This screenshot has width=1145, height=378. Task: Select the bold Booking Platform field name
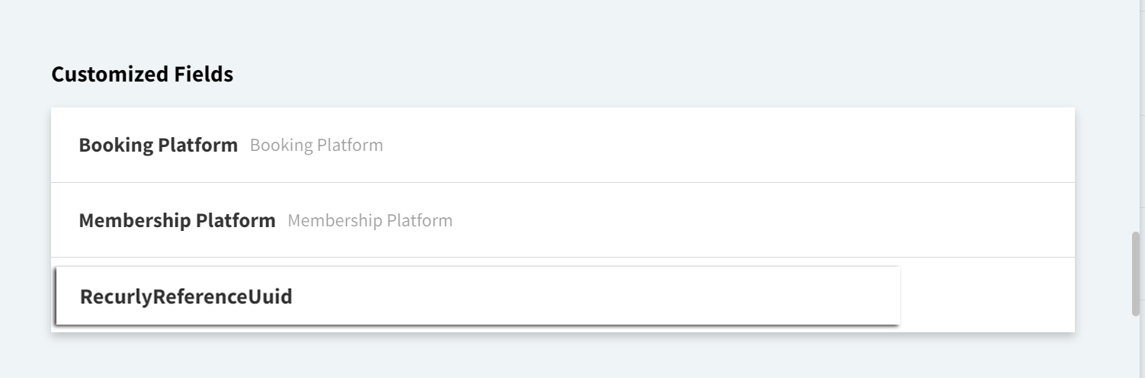click(x=158, y=145)
